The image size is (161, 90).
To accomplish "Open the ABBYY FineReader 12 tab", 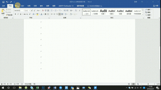I will pyautogui.click(x=66, y=6).
